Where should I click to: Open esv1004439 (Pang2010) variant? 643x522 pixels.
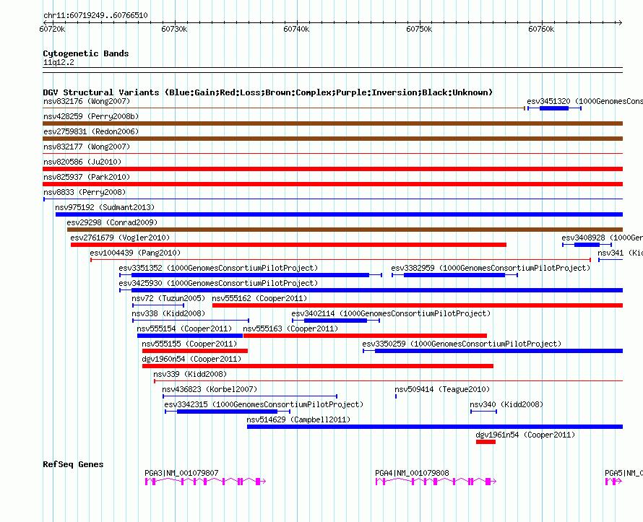click(340, 260)
